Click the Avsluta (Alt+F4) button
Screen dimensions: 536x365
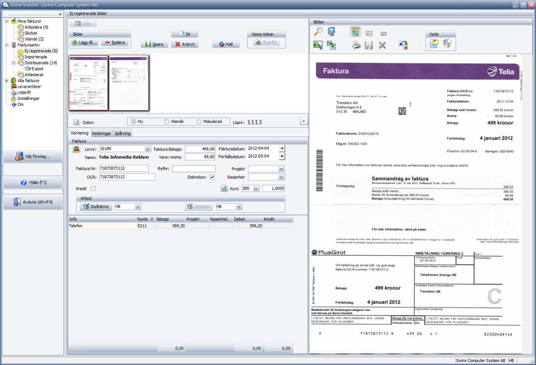33,202
